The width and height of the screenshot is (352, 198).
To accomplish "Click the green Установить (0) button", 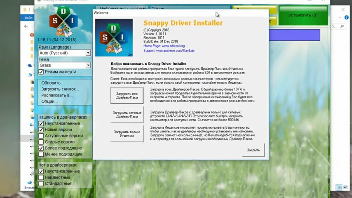I will click(x=303, y=15).
